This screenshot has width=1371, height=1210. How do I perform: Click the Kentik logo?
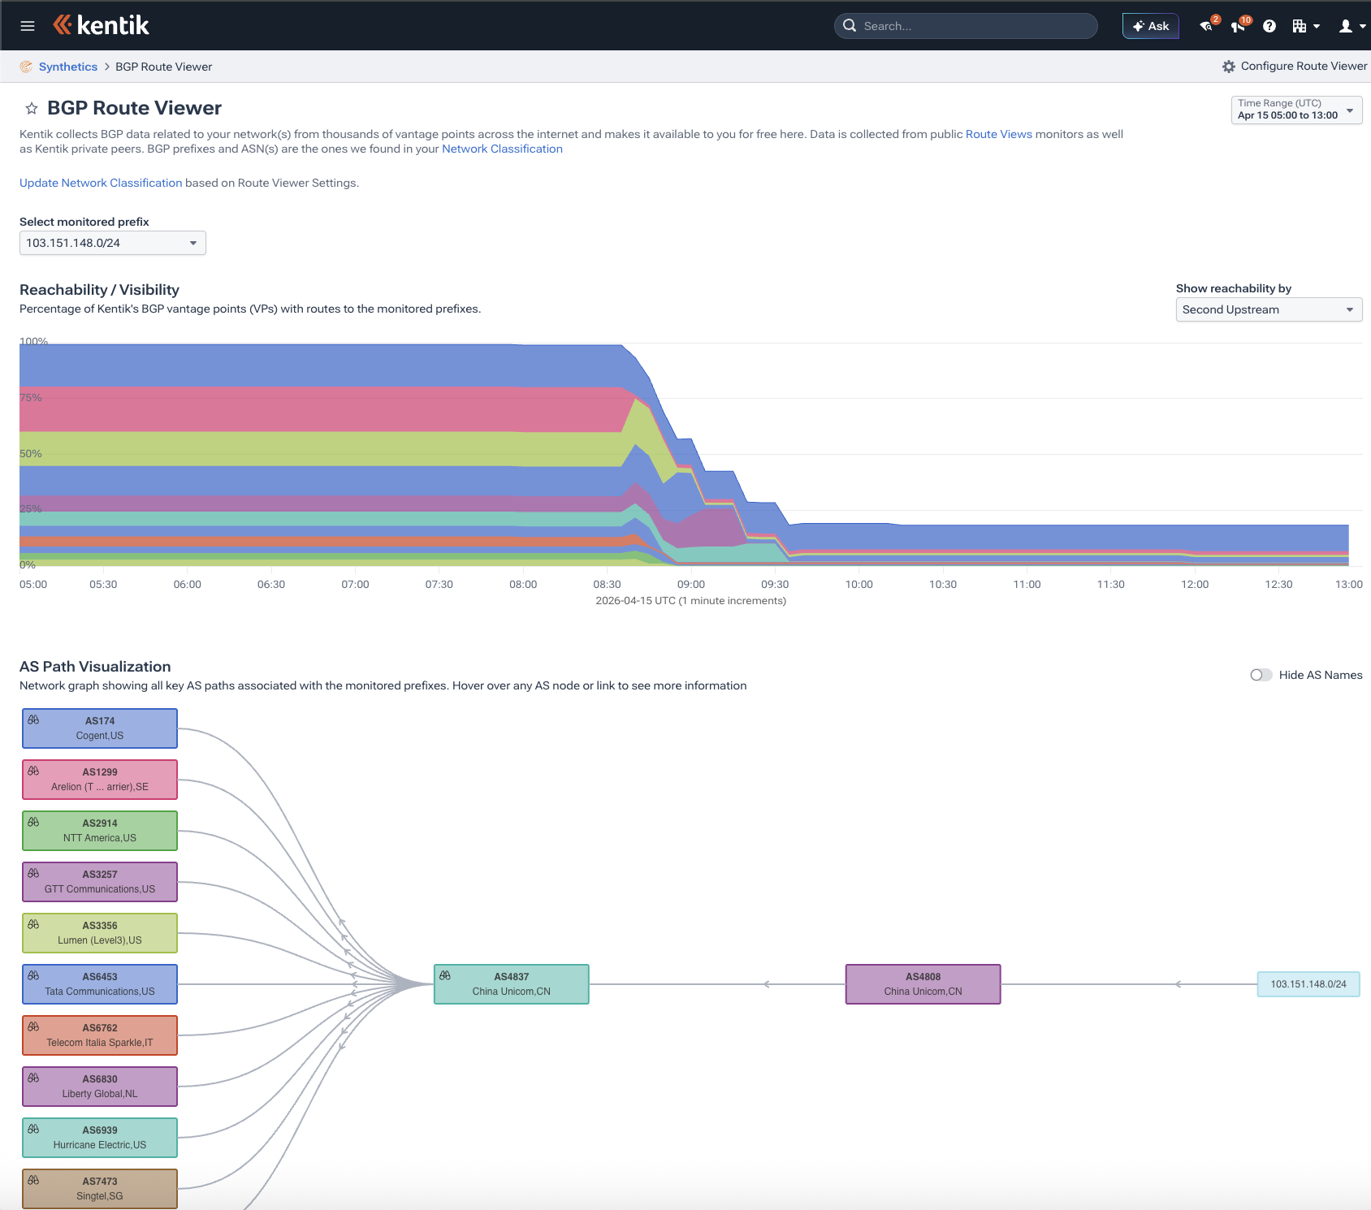pyautogui.click(x=101, y=25)
